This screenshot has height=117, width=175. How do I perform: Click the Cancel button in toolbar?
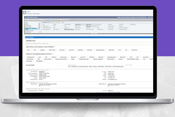tap(45, 20)
